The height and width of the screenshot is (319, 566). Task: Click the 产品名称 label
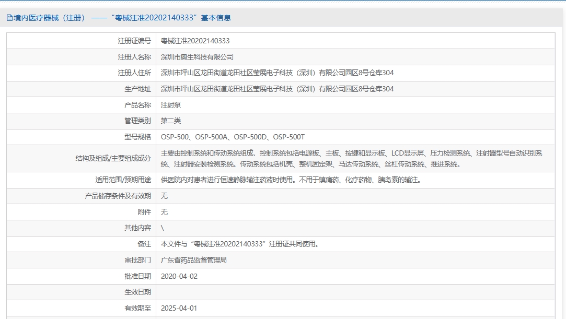pos(137,105)
